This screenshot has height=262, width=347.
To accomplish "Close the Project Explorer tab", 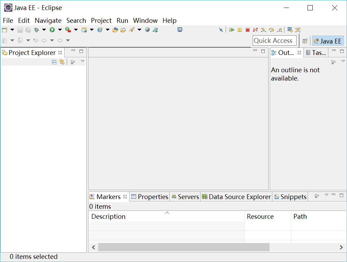I will (60, 53).
